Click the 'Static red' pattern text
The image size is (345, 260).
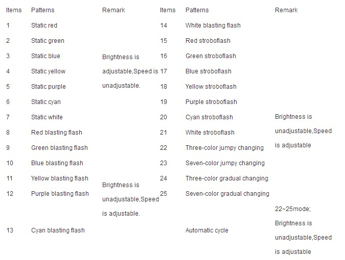(x=44, y=25)
